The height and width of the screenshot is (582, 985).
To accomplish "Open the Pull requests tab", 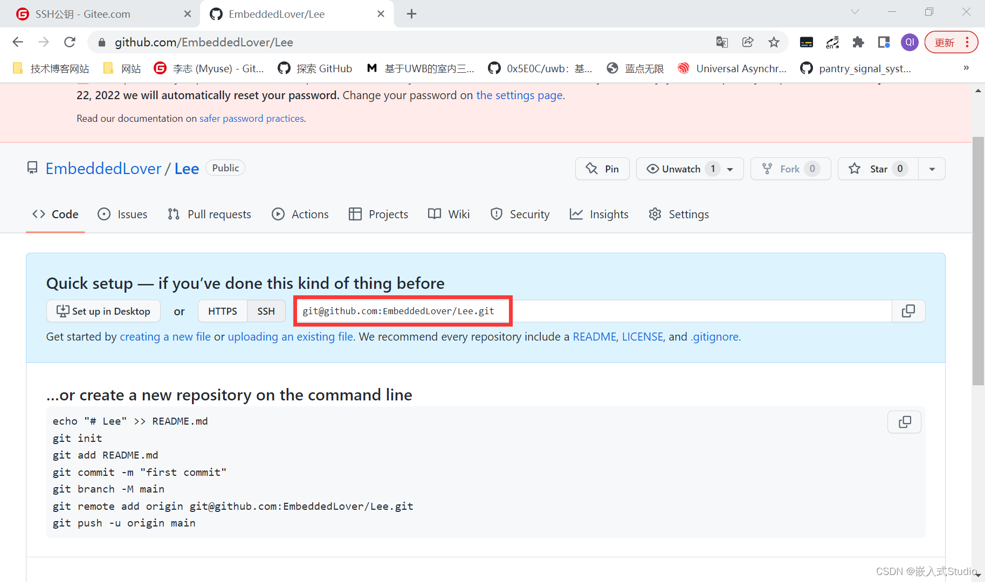I will 209,214.
